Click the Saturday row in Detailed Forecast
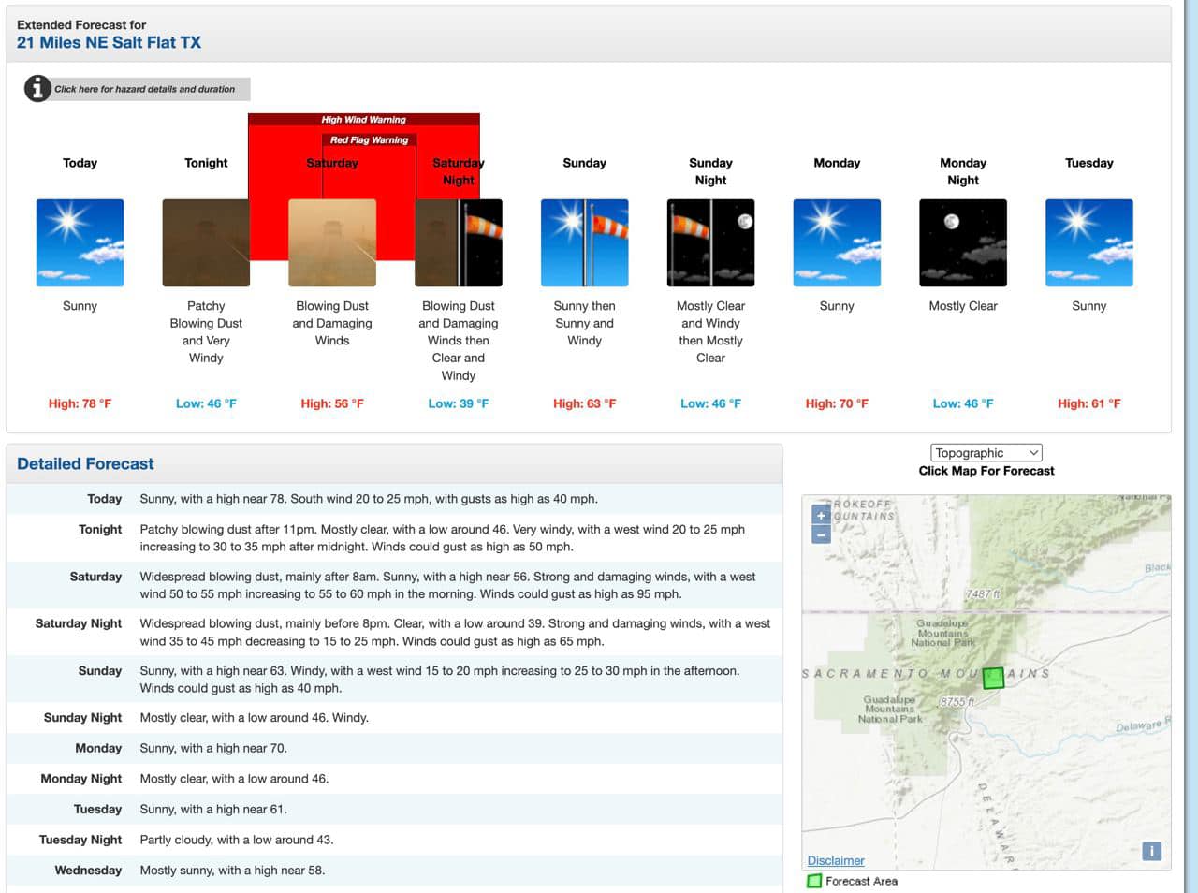 394,586
